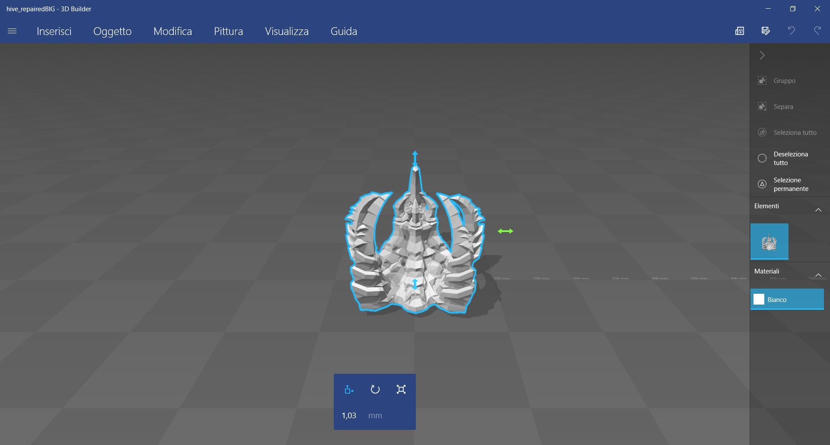Click the green horizontal move arrow
Viewport: 830px width, 445px height.
pyautogui.click(x=505, y=231)
